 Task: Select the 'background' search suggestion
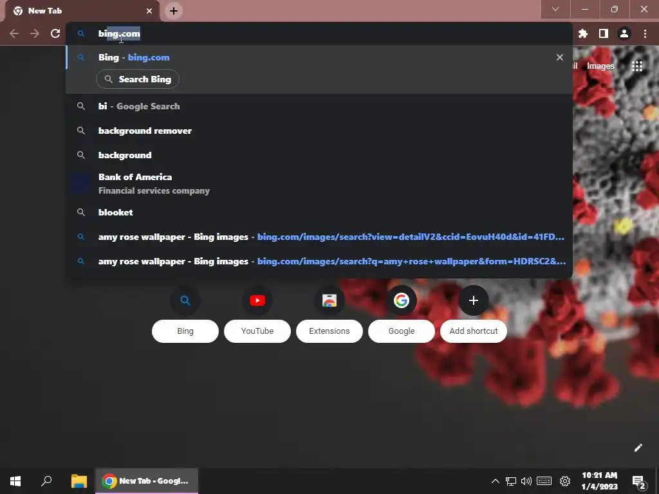[x=319, y=155]
